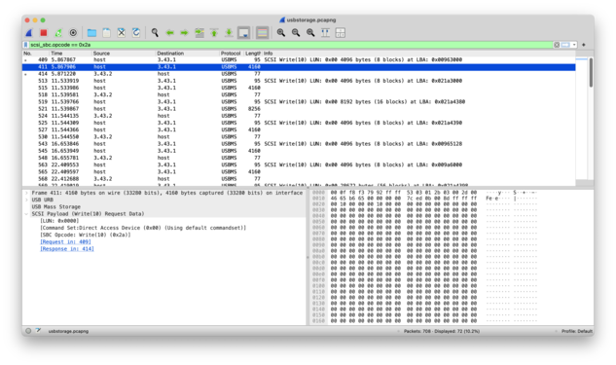Edit capture file properties in the status bar

pos(39,331)
